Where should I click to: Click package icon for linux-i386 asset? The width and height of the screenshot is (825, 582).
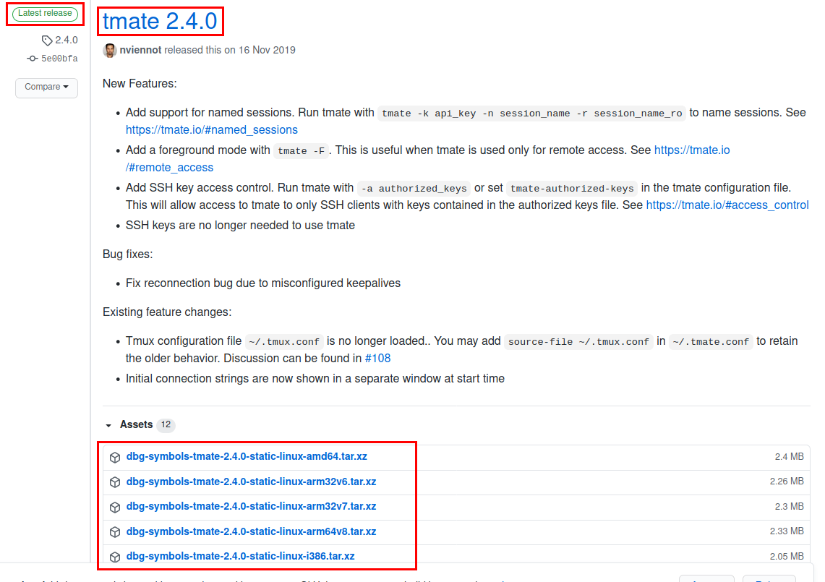(115, 557)
